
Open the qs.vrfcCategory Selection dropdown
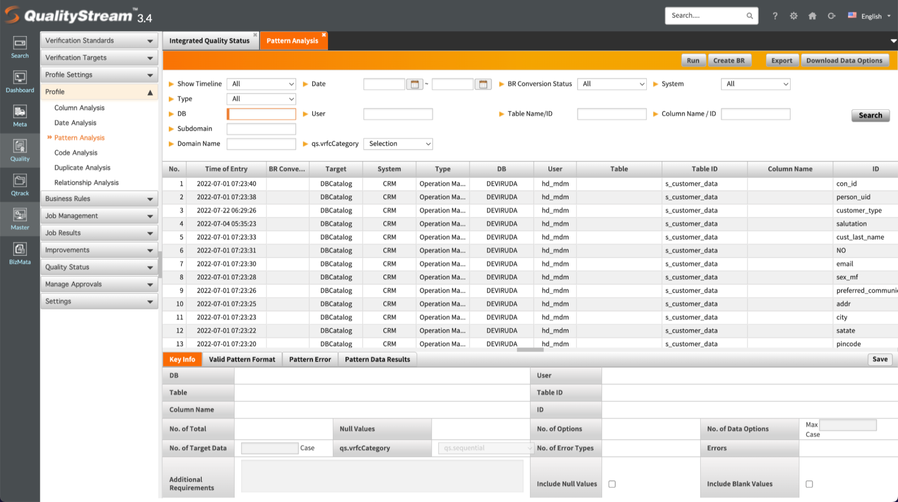398,144
